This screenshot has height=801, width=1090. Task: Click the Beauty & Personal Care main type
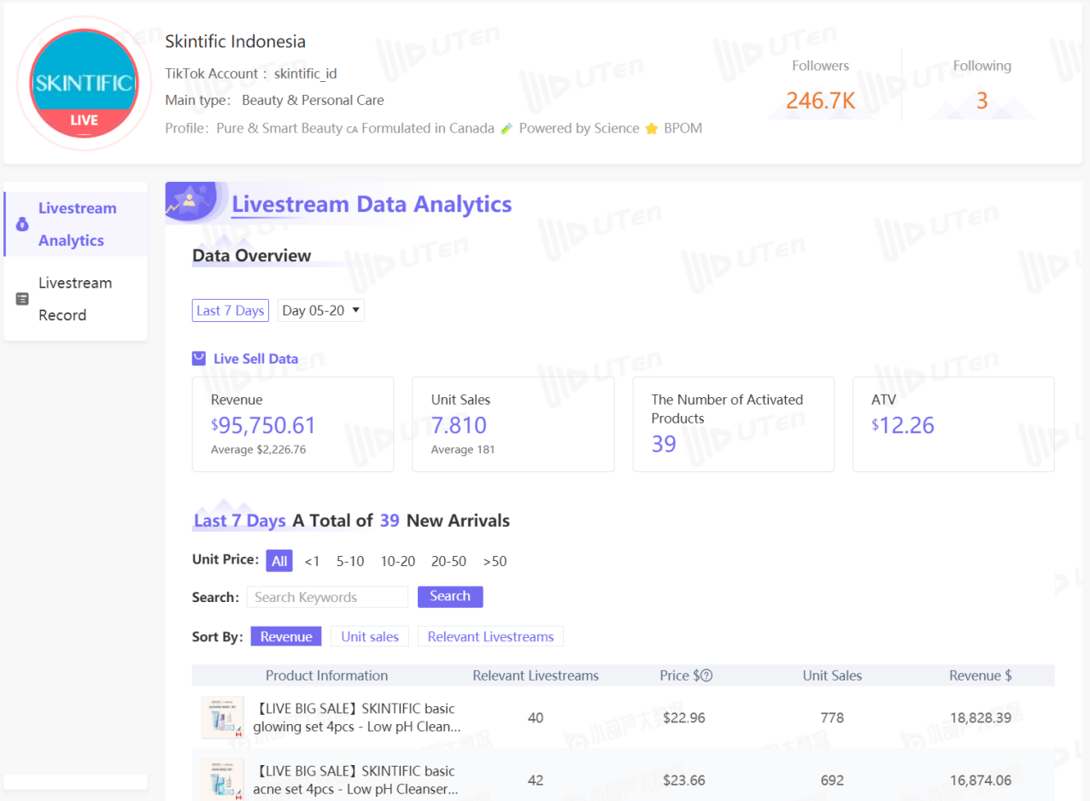pyautogui.click(x=313, y=100)
